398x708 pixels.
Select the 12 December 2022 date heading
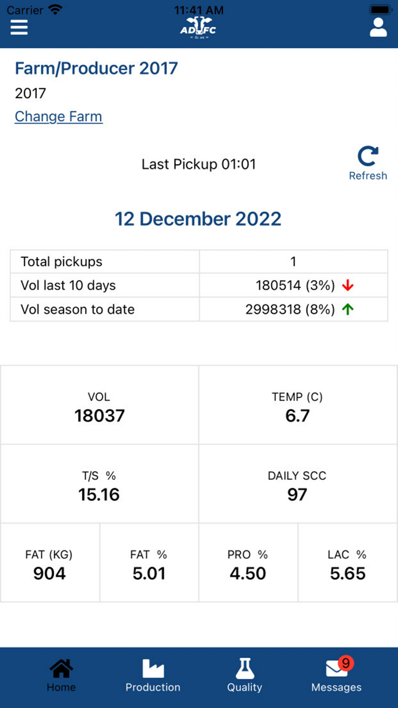pyautogui.click(x=198, y=219)
